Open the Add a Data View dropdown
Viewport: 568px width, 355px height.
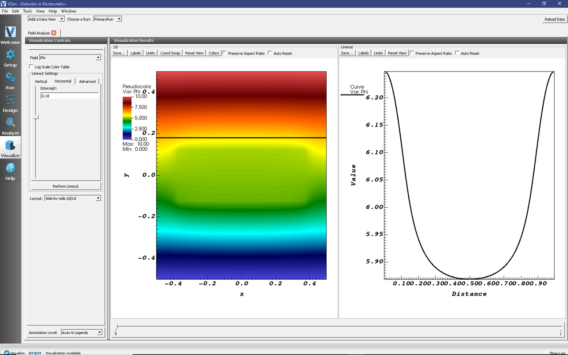(x=46, y=19)
